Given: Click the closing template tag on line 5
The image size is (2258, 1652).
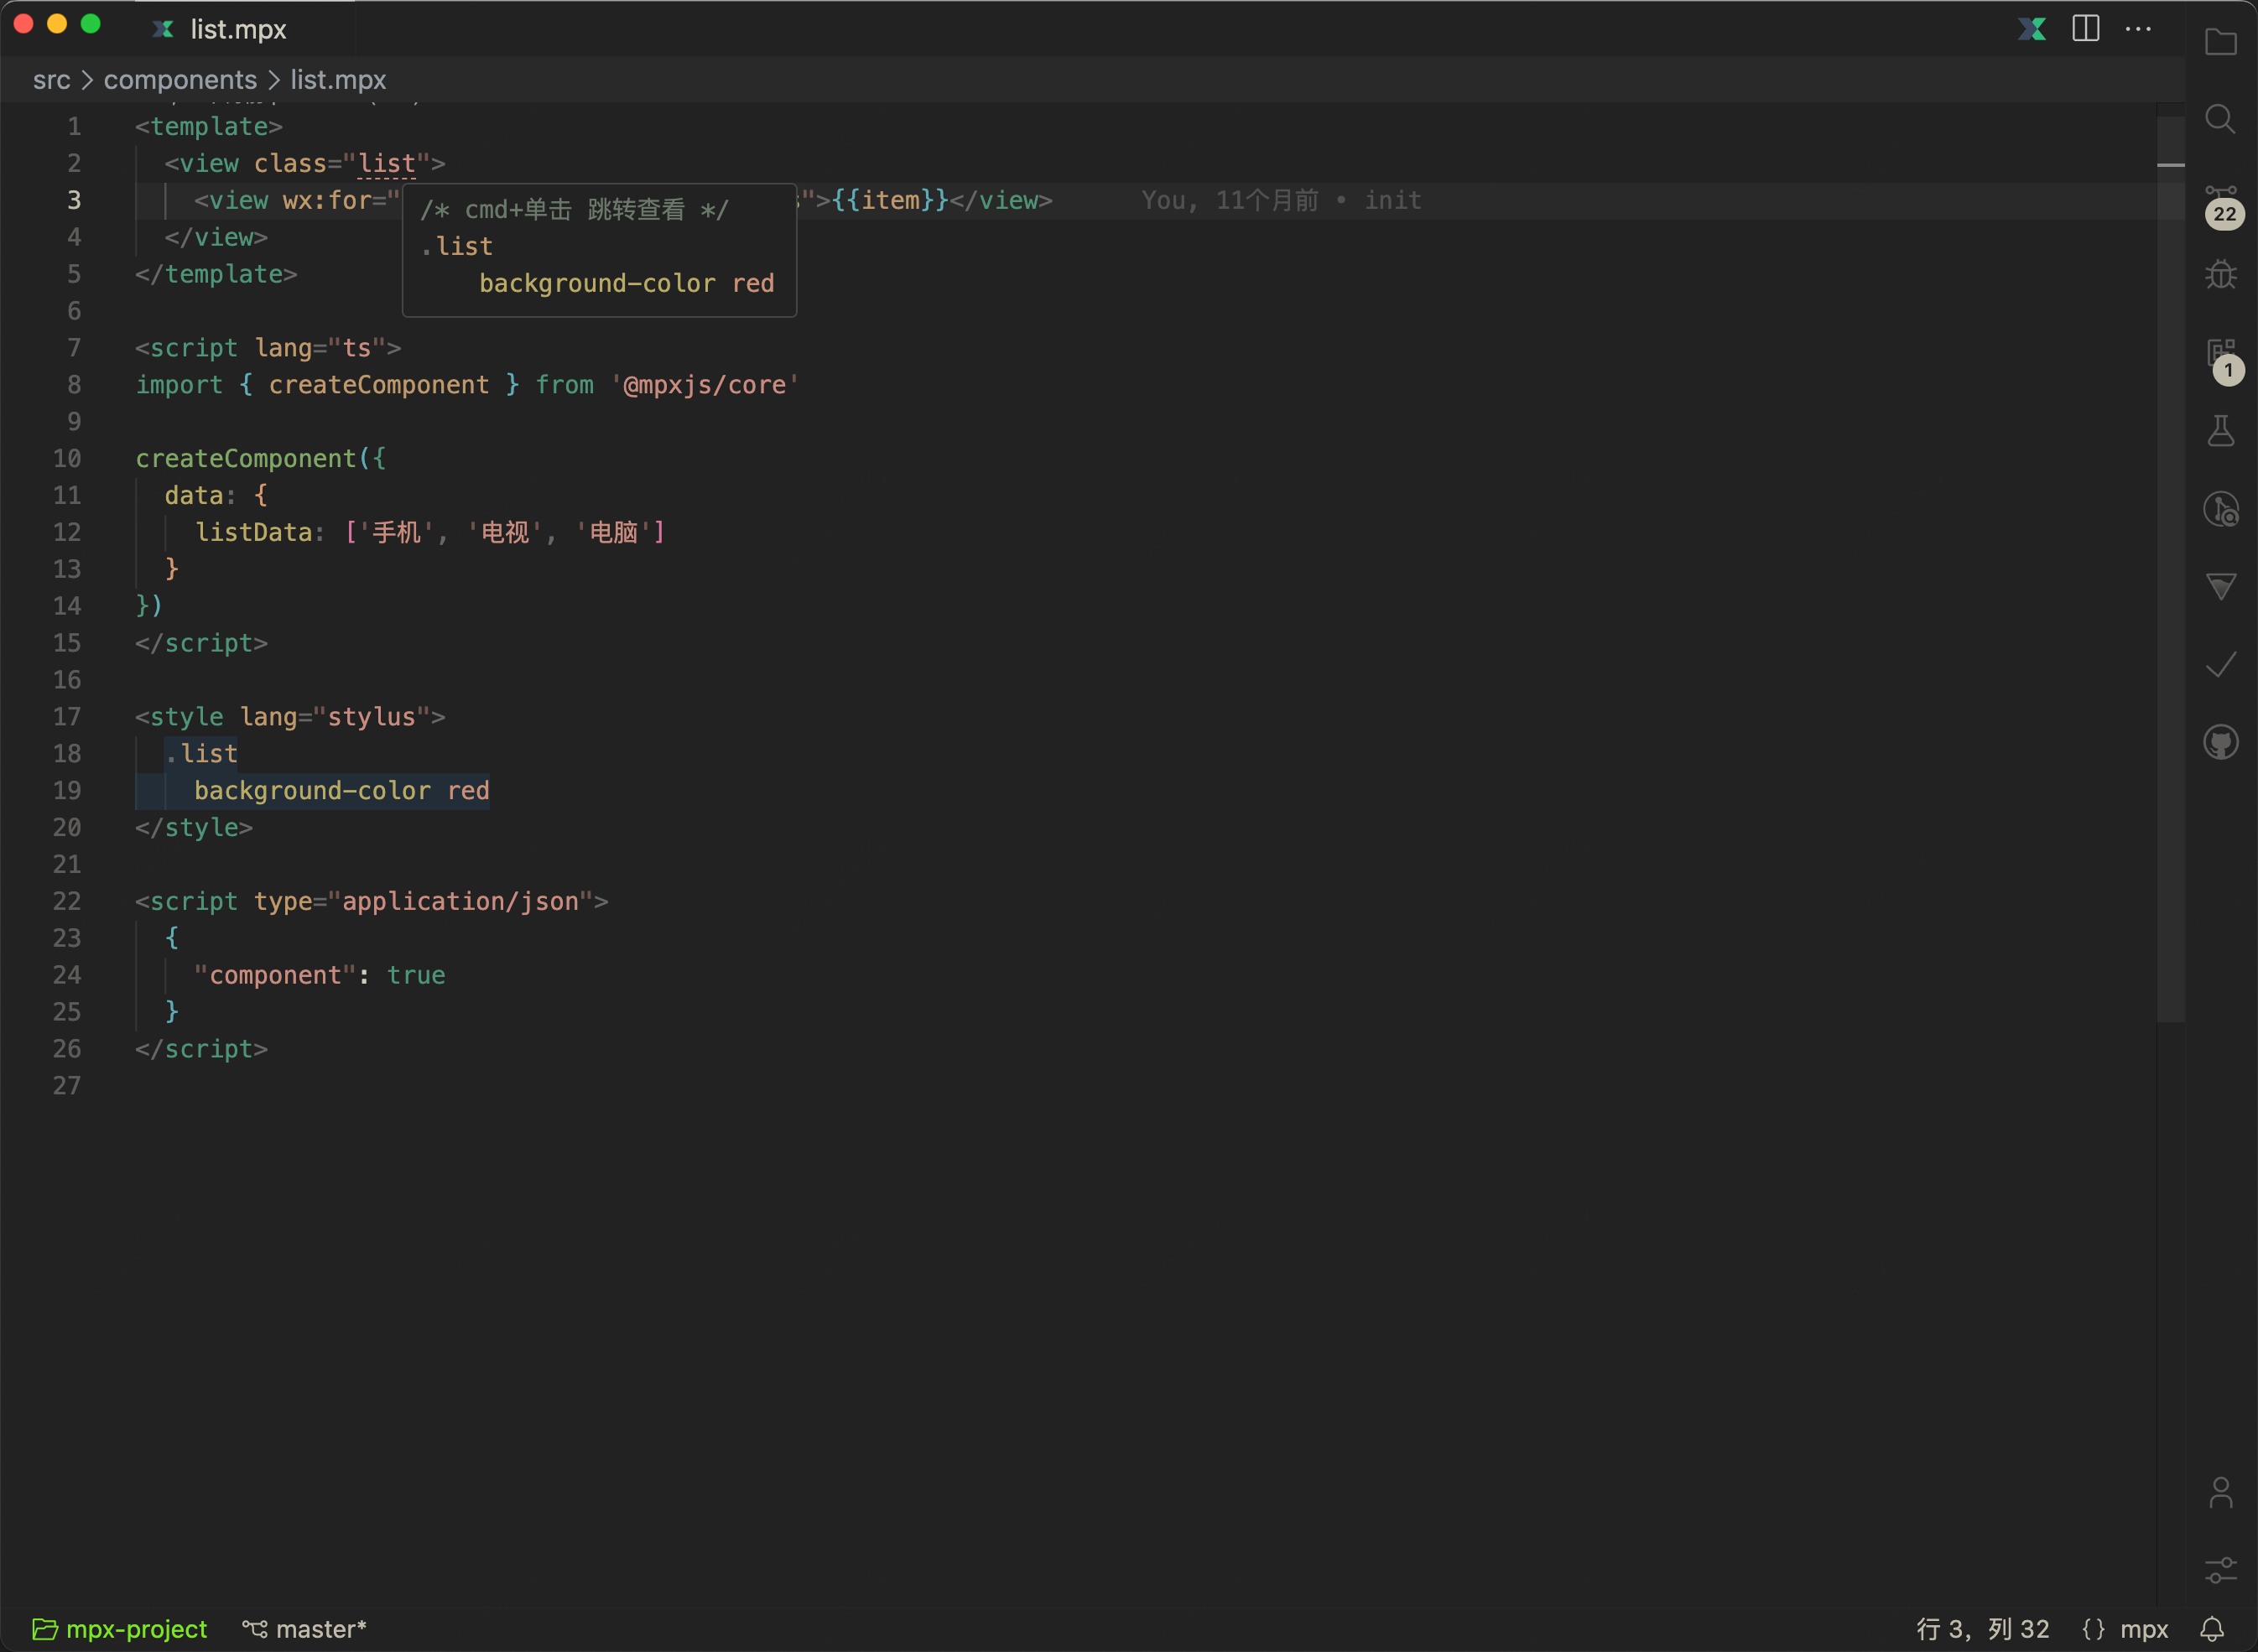Looking at the screenshot, I should 216,274.
